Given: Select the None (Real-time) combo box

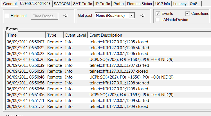Looking at the screenshot, I should [x=115, y=15].
